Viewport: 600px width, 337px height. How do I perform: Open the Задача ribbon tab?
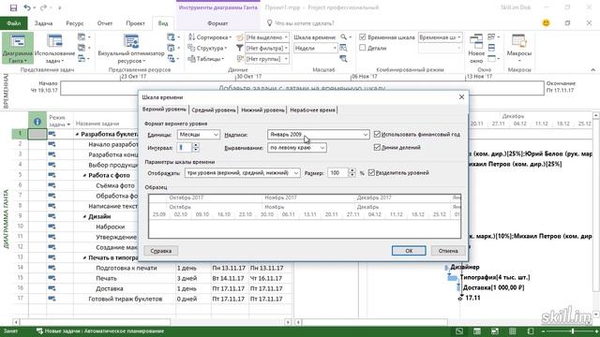[43, 23]
